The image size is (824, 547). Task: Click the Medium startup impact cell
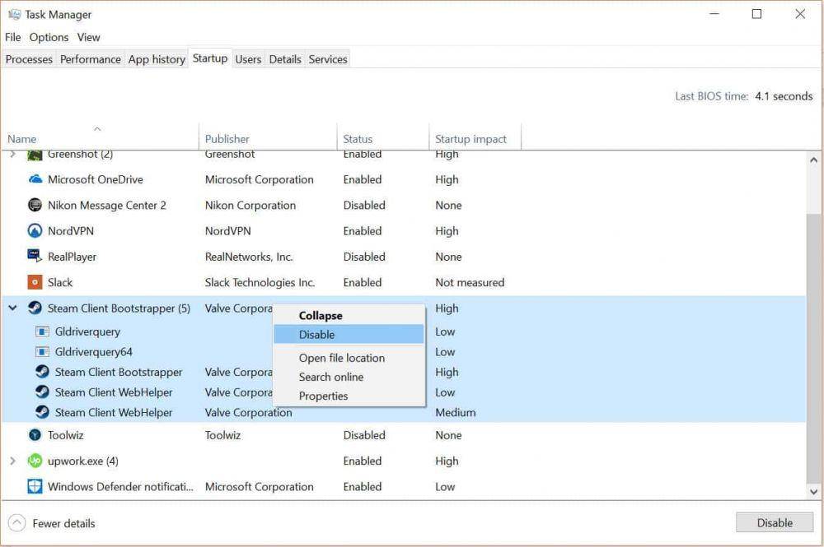455,412
